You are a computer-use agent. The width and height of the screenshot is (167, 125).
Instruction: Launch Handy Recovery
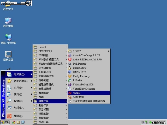pyautogui.click(x=89, y=76)
